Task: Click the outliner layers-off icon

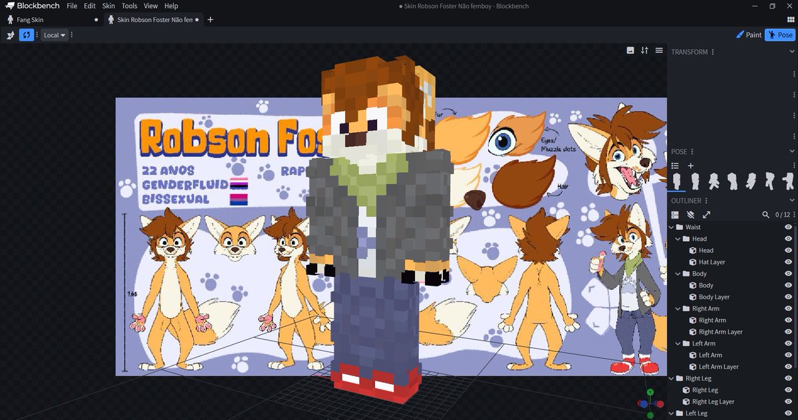Action: (x=690, y=215)
